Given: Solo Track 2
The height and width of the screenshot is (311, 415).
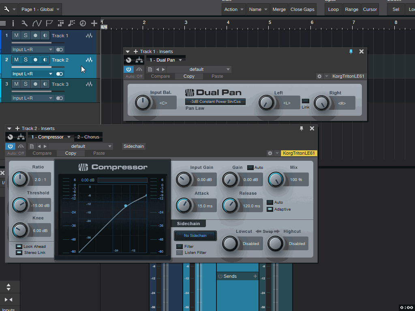Looking at the screenshot, I should (x=26, y=60).
